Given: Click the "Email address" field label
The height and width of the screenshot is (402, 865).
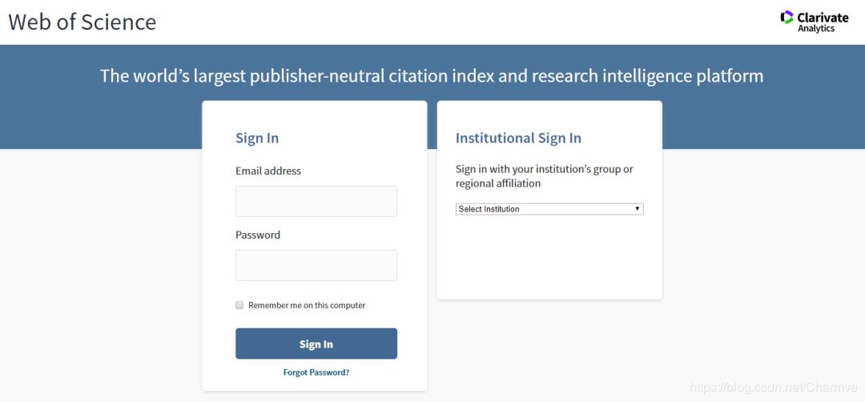Looking at the screenshot, I should point(268,171).
